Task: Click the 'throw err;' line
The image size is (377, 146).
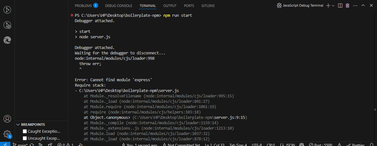Action: coord(90,64)
